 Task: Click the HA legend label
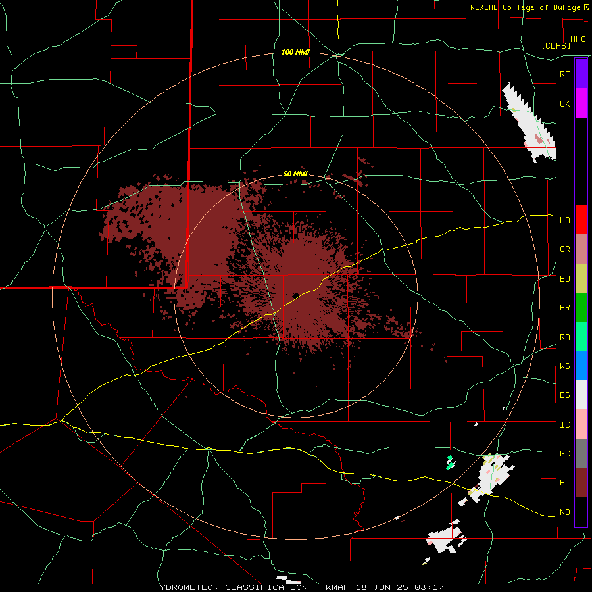pos(564,220)
